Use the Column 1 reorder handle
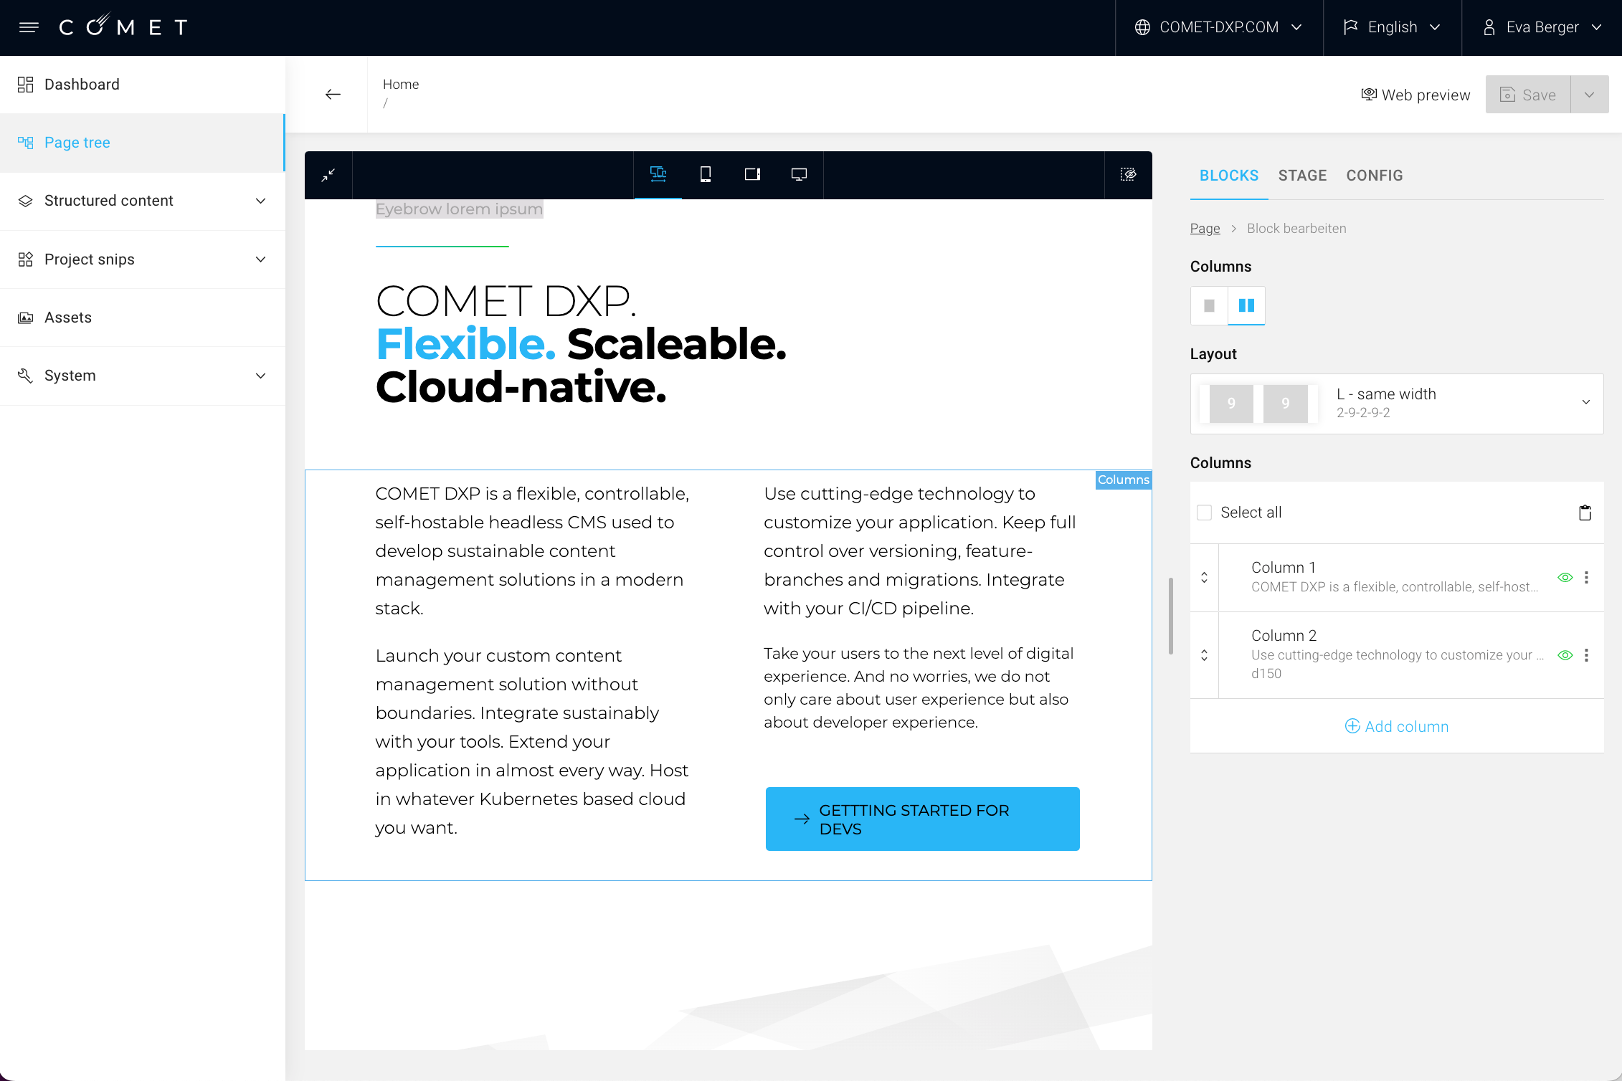The width and height of the screenshot is (1622, 1081). click(1204, 578)
